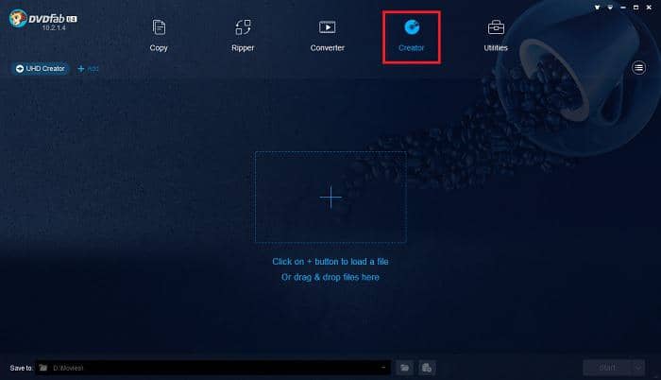The height and width of the screenshot is (380, 661).
Task: Click the 'Or drag & drop files here' text
Action: [x=330, y=277]
